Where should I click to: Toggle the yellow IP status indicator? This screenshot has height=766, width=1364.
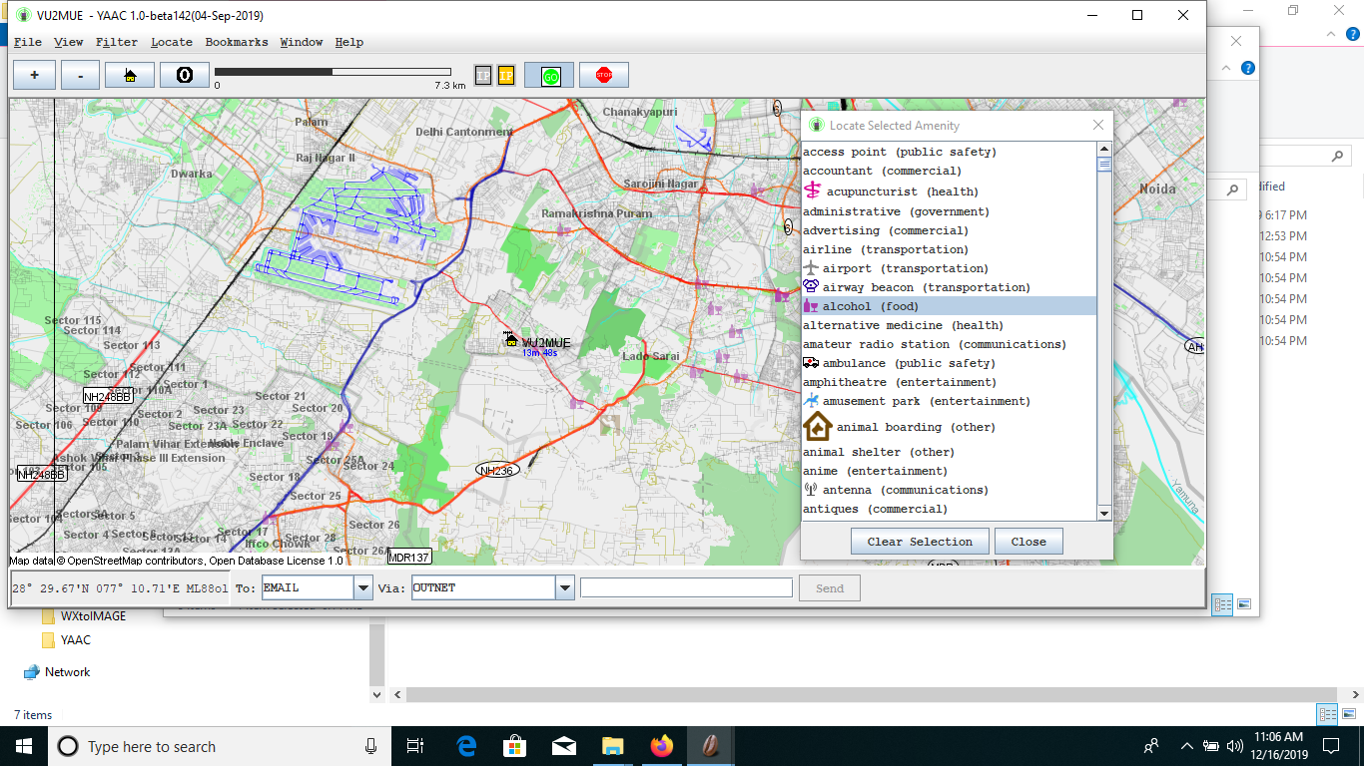click(506, 75)
